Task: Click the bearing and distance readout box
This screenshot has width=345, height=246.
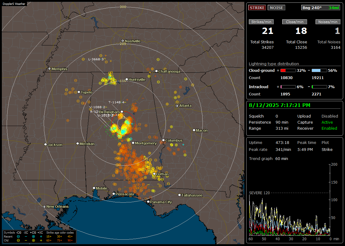Action: 321,8
